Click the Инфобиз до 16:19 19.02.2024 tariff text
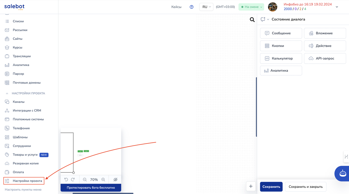The image size is (349, 194). (x=308, y=4)
